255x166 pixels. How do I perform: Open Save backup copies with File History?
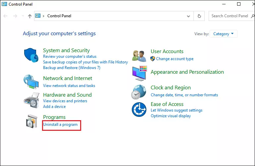85,62
